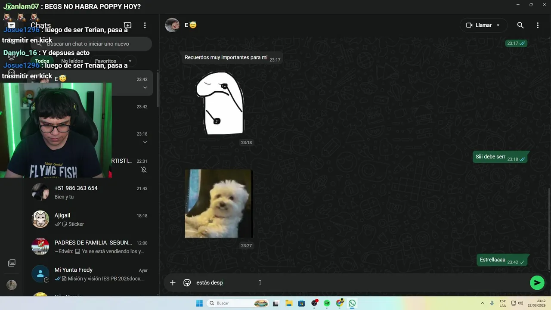
Task: Open Chrome from the taskbar
Action: [x=340, y=303]
